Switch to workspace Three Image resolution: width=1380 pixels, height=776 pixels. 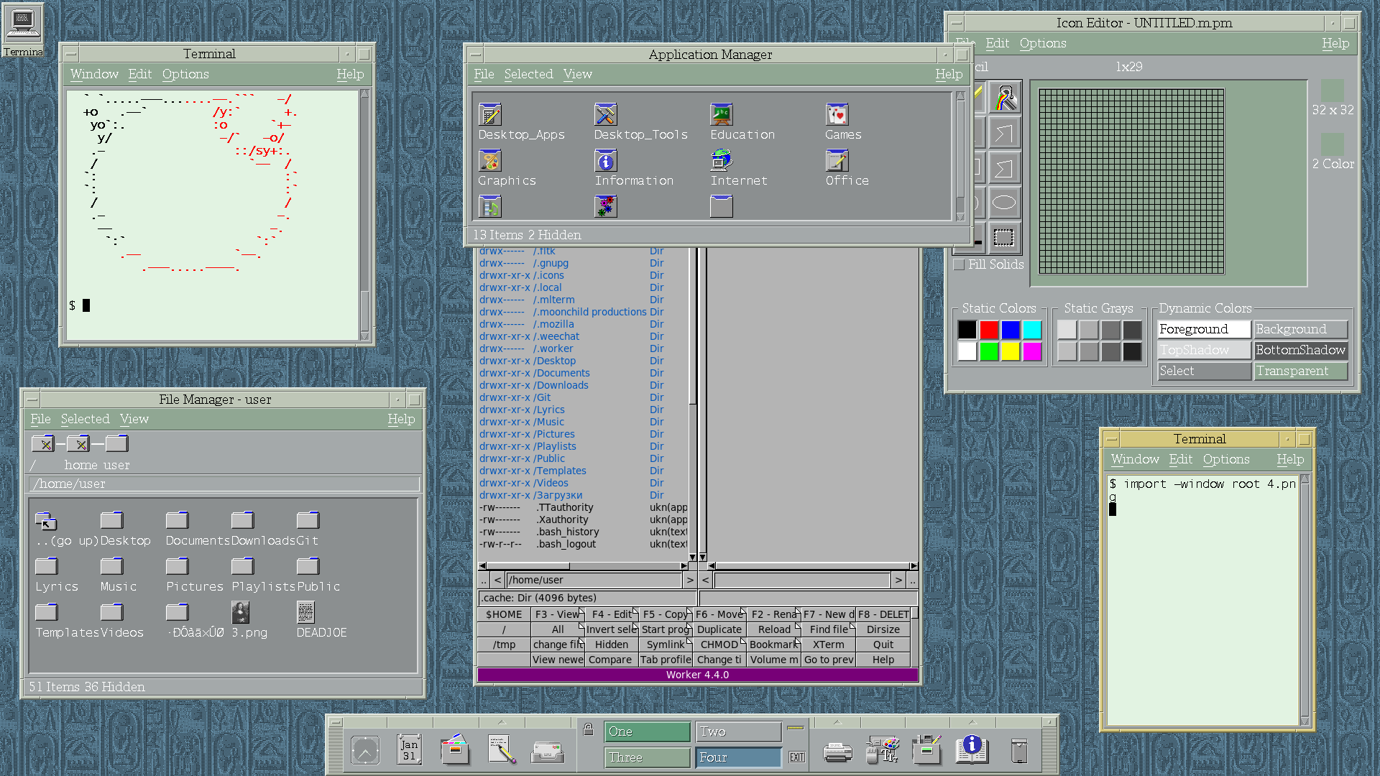tap(648, 757)
